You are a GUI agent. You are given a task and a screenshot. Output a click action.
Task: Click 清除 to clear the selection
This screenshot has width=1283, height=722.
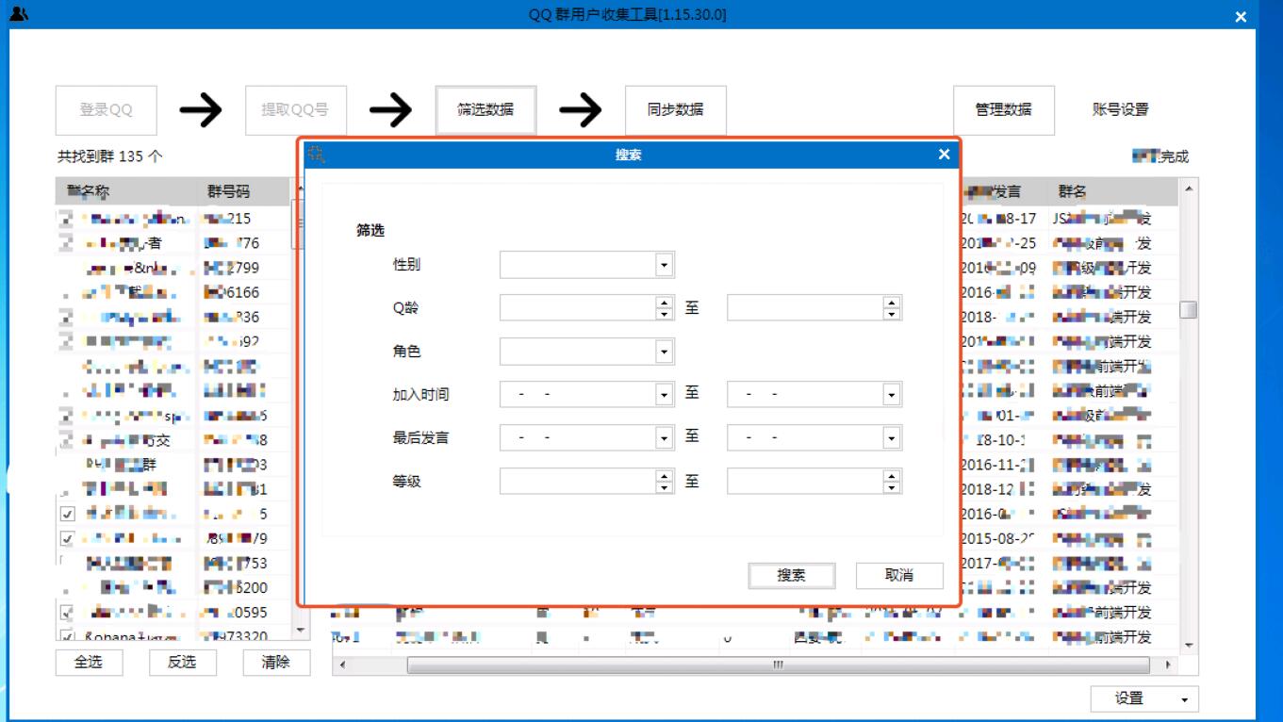pos(275,662)
